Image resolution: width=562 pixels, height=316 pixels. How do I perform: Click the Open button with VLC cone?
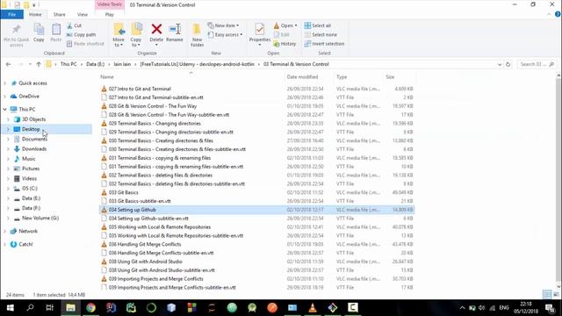[x=285, y=25]
